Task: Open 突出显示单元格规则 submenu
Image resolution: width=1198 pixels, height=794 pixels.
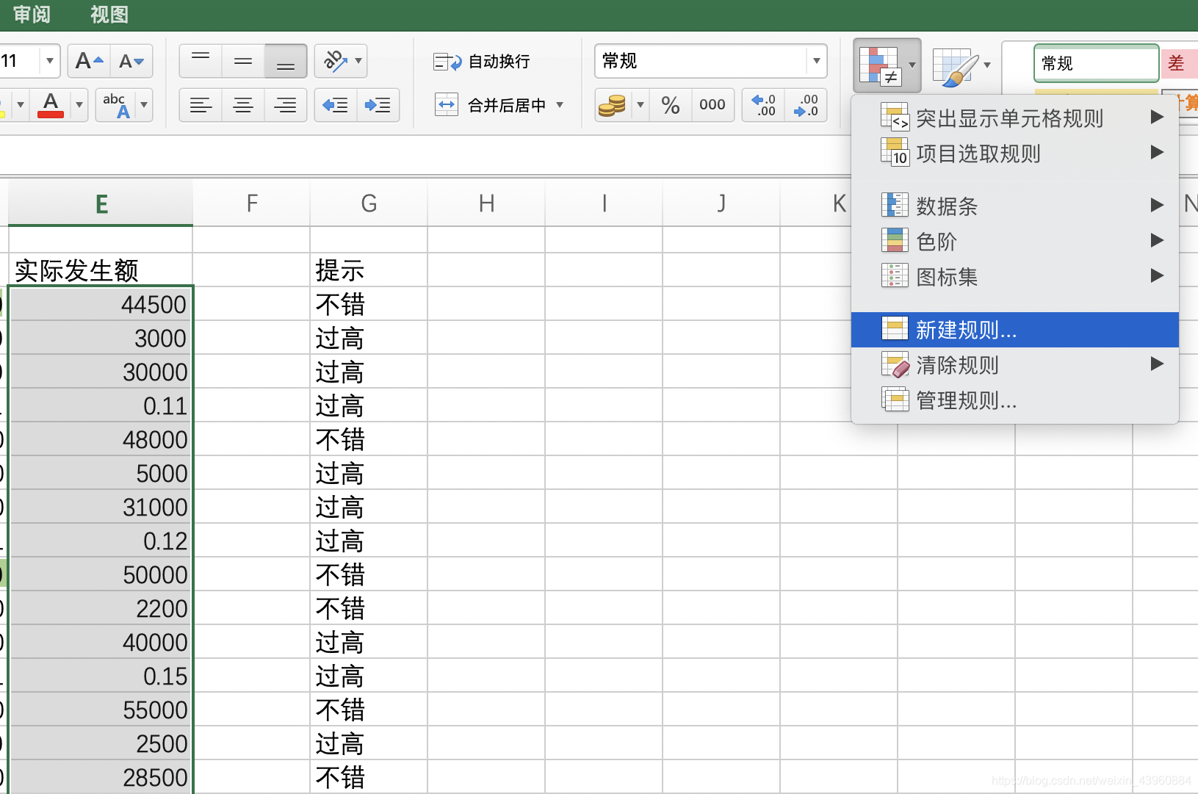Action: (1015, 118)
